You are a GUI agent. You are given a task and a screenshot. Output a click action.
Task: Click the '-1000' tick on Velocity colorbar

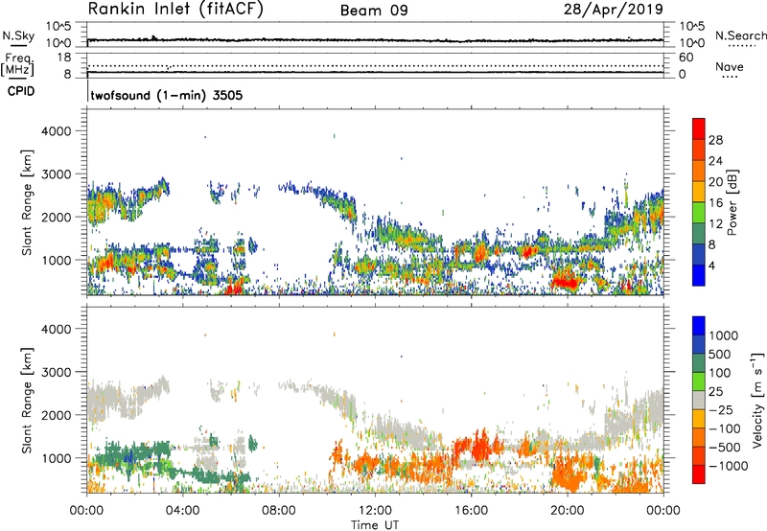click(729, 466)
